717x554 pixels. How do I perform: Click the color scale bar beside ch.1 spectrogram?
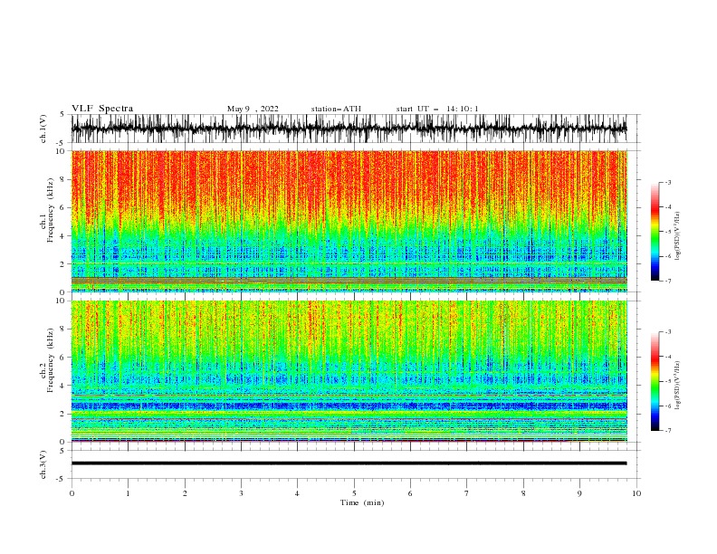tap(655, 232)
